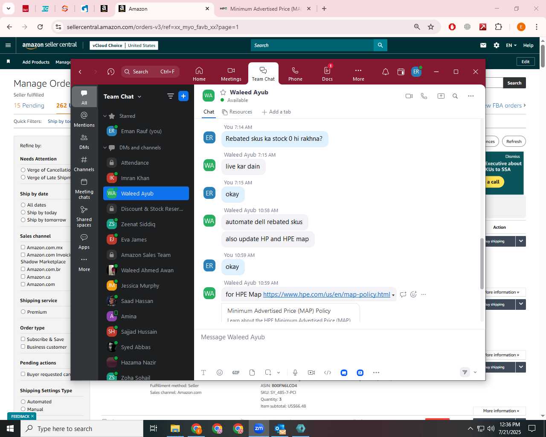Select Ship by today radio option

pyautogui.click(x=23, y=213)
